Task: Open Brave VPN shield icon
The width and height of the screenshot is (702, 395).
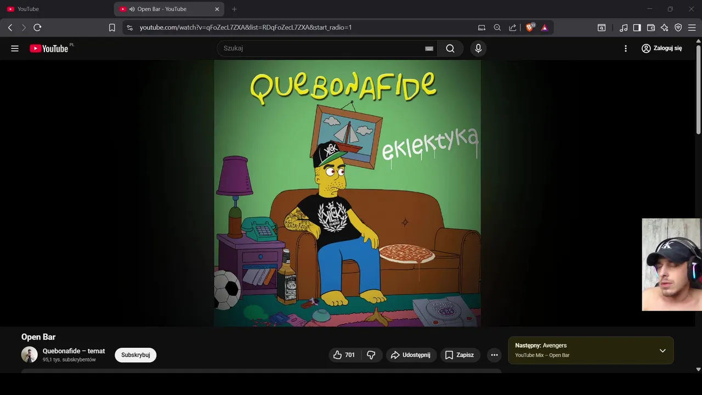Action: (678, 27)
